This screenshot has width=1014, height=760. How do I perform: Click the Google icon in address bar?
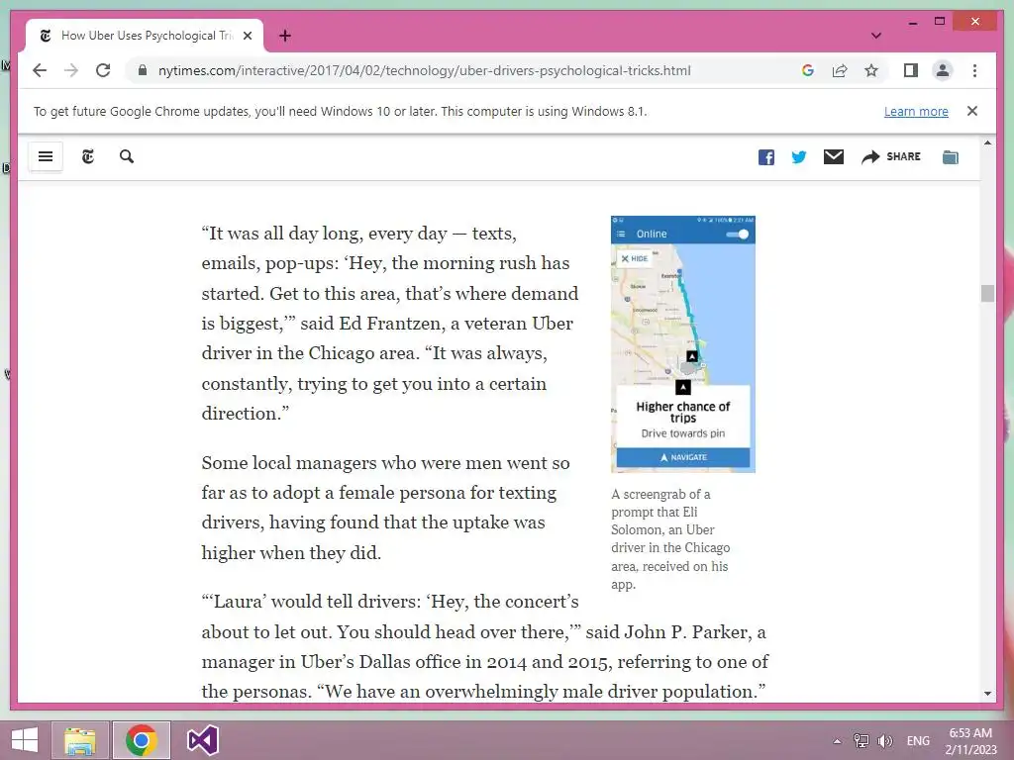808,70
